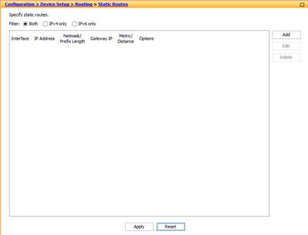Apply the static route changes
Screen dimensions: 308x235
pyautogui.click(x=139, y=227)
